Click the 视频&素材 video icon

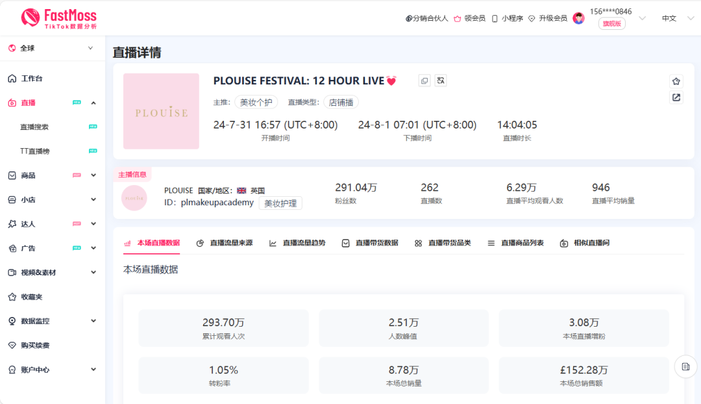point(12,272)
